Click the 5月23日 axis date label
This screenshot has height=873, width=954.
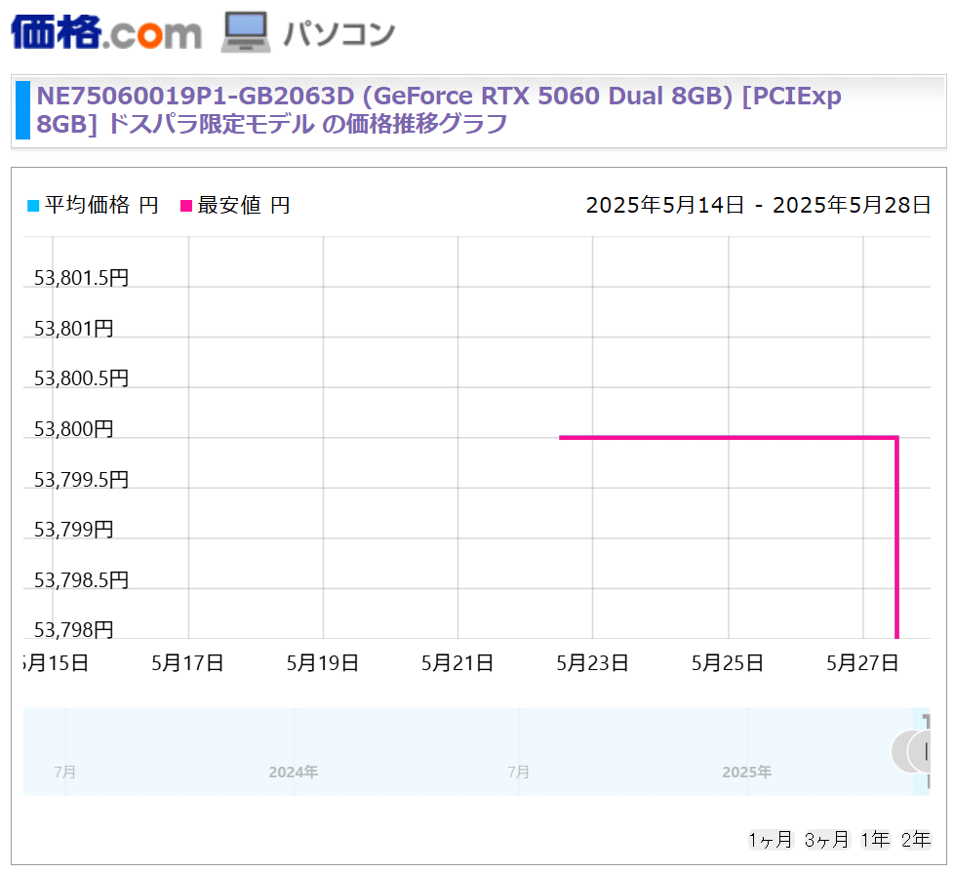point(593,662)
